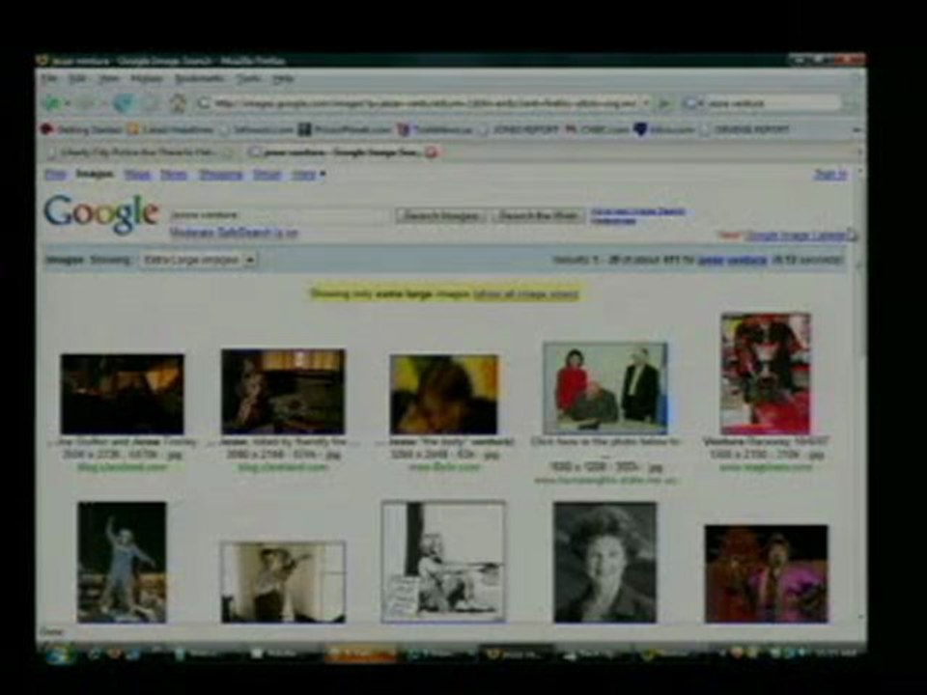The width and height of the screenshot is (927, 695).
Task: Click the search engine icon in Firefox search box
Action: [689, 103]
